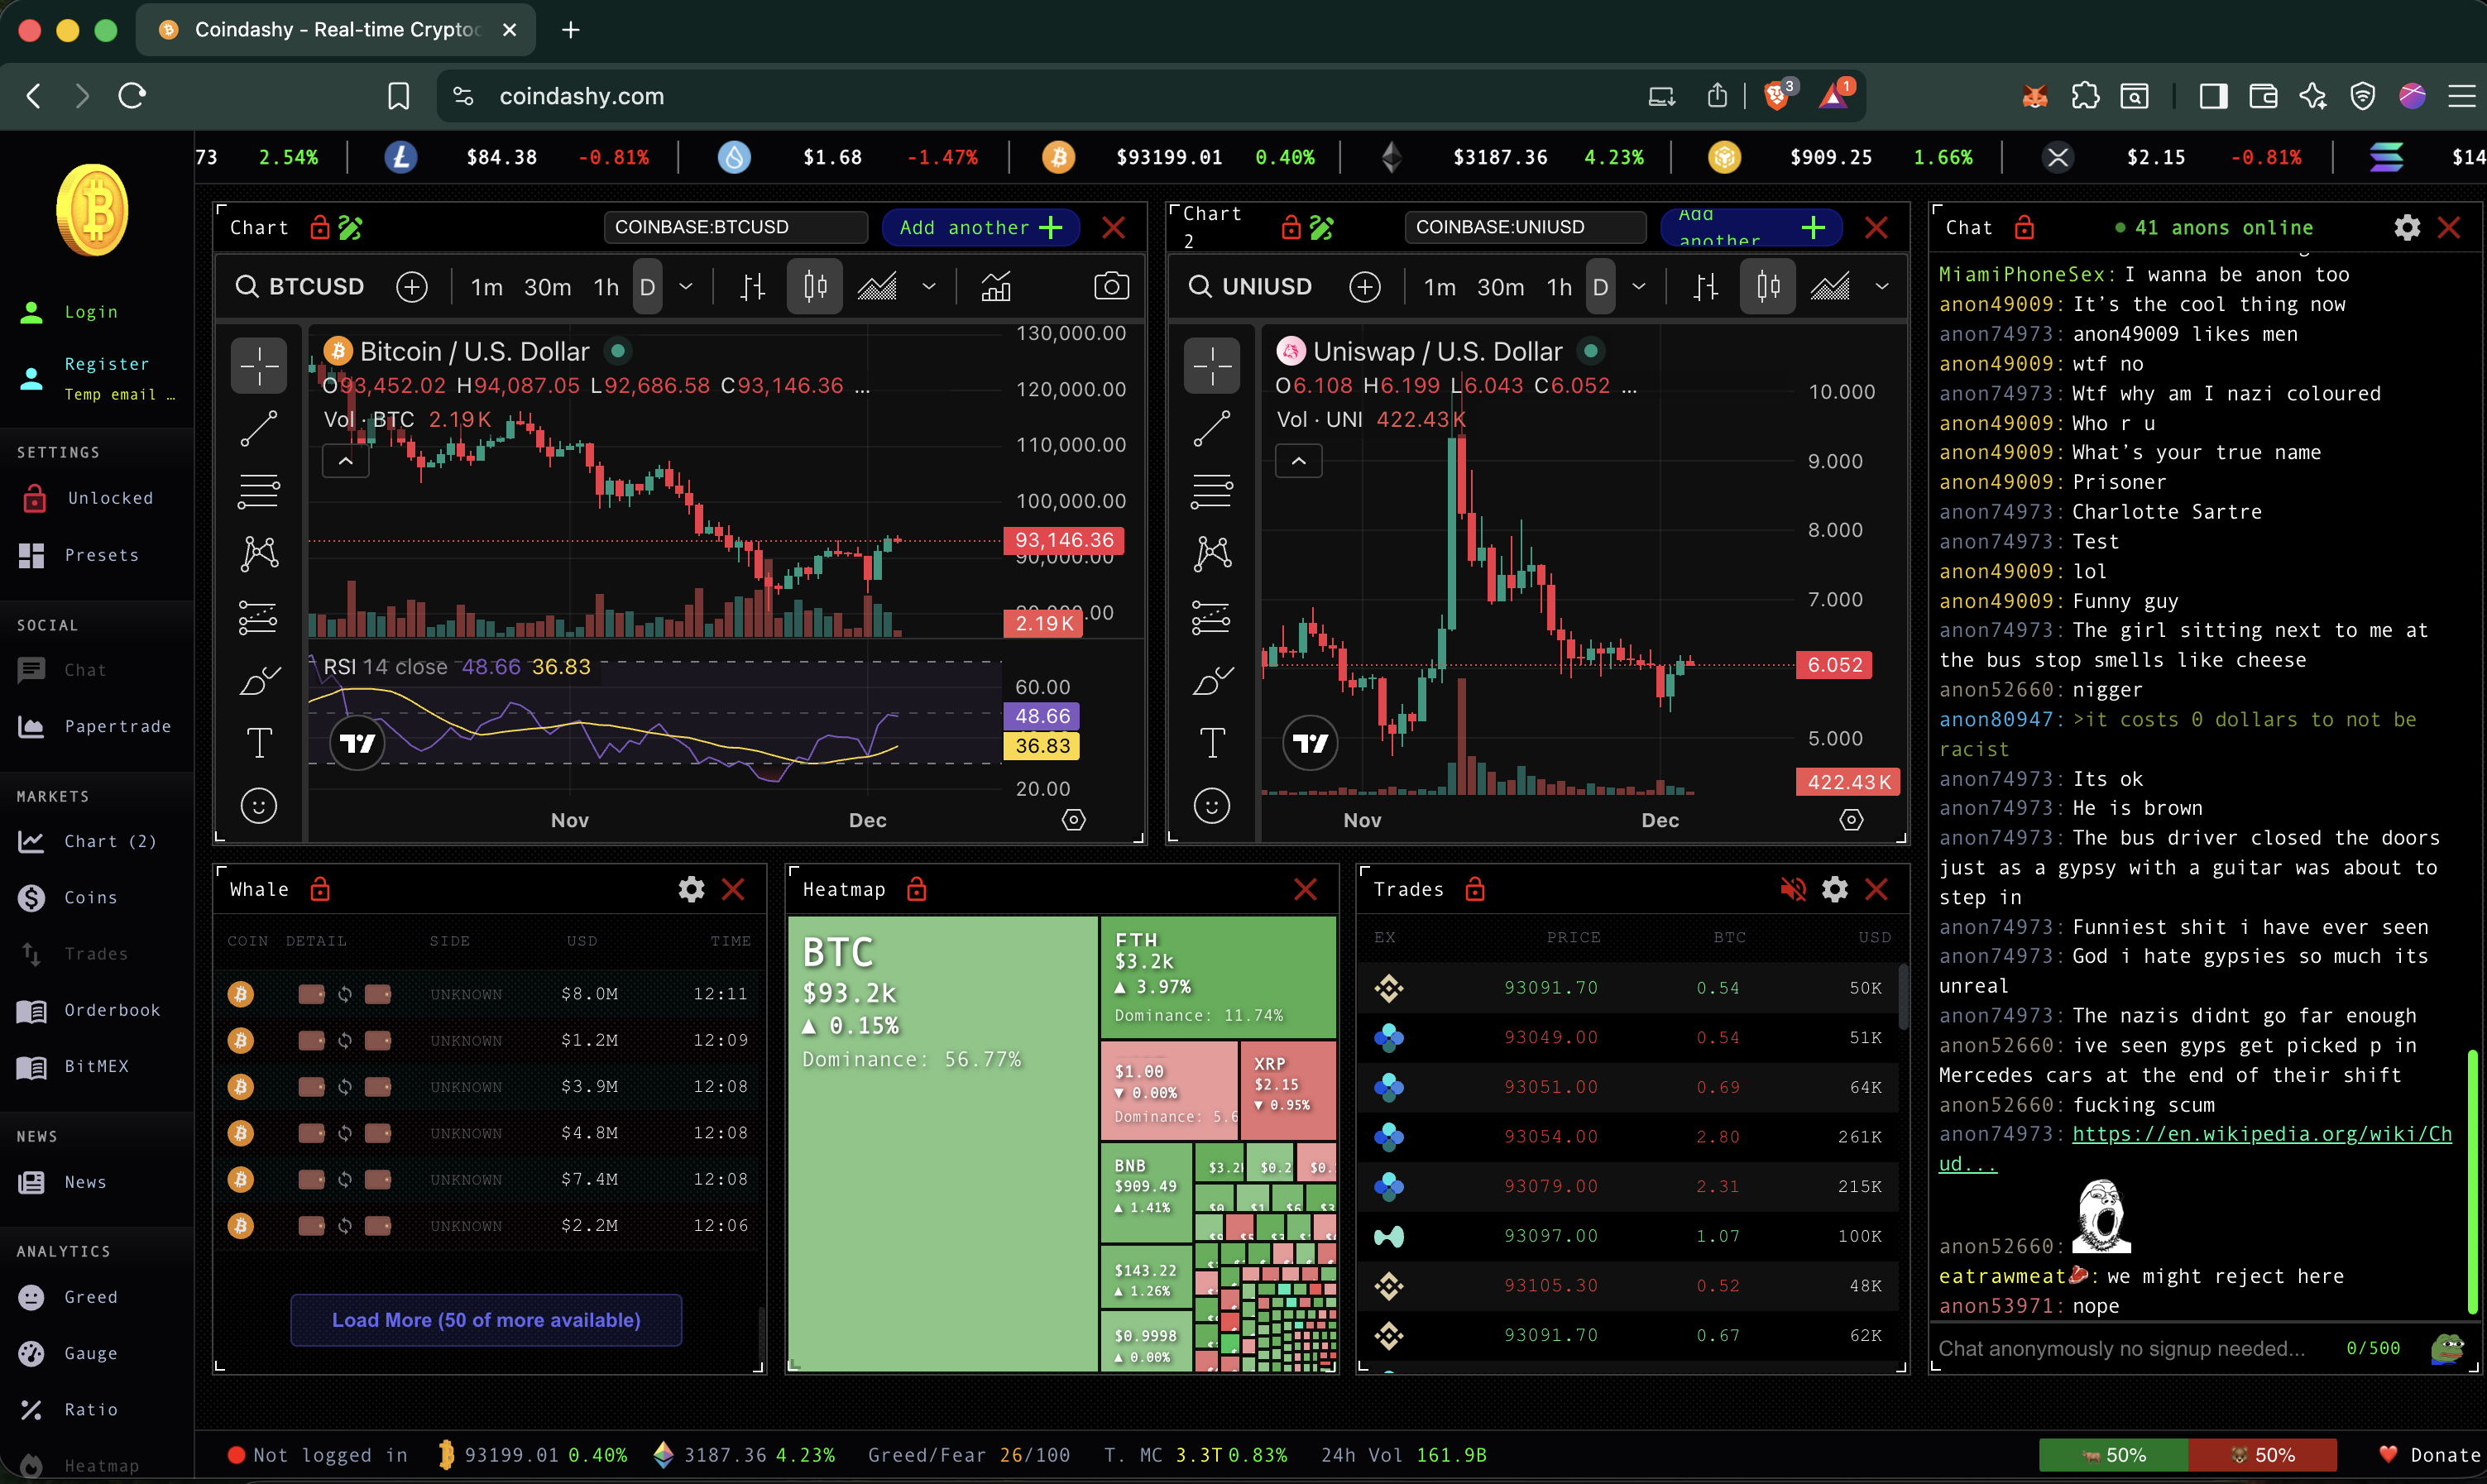Click the snapshot camera icon in BTC chart

pos(1110,287)
